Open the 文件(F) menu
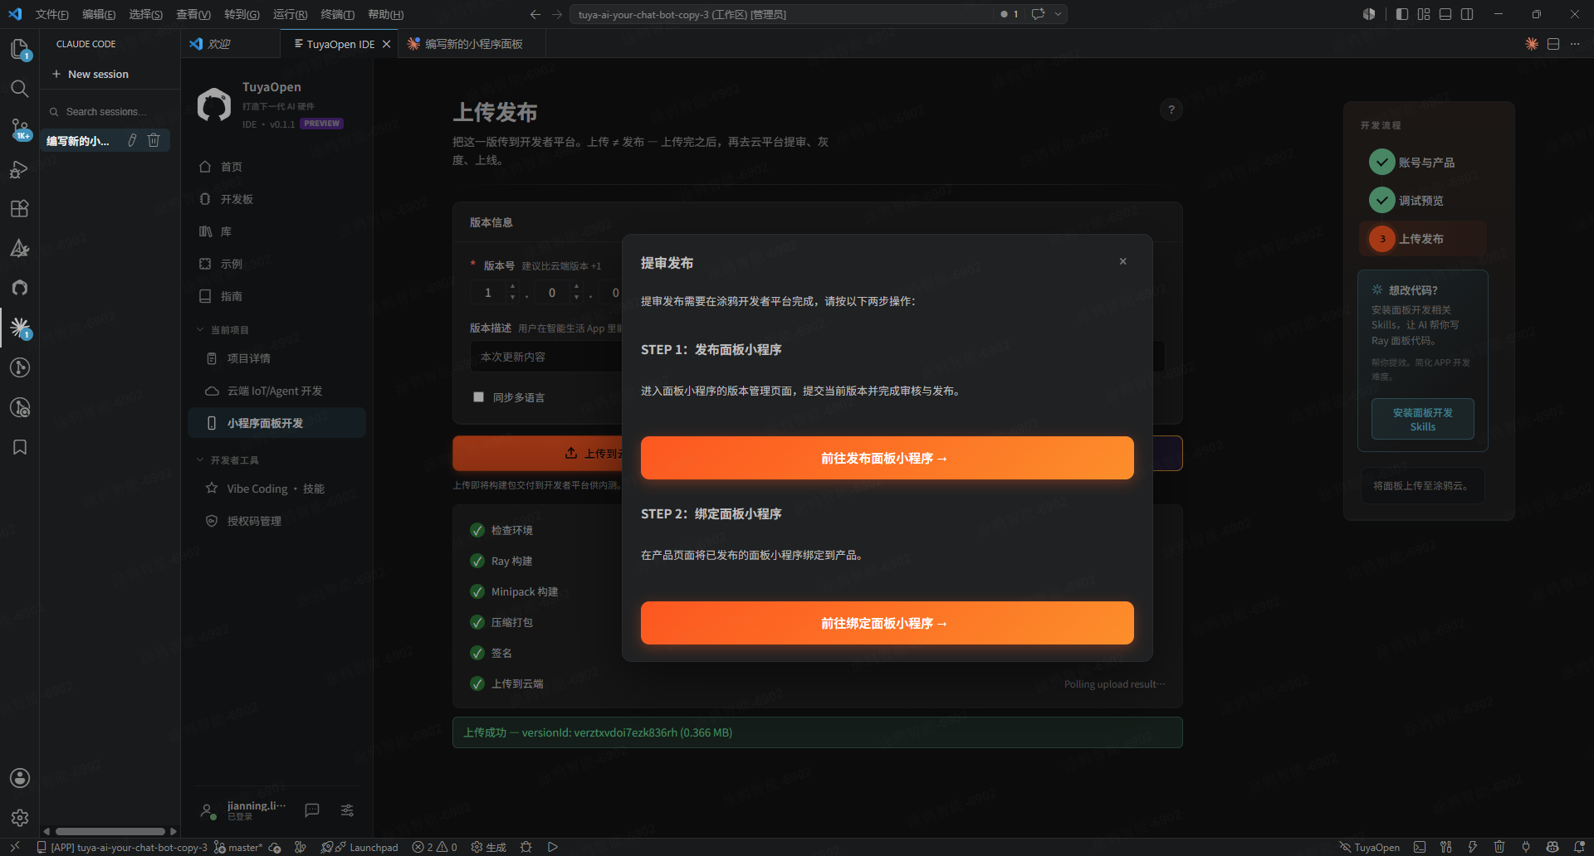Screen dimensions: 1594x856 (x=51, y=14)
